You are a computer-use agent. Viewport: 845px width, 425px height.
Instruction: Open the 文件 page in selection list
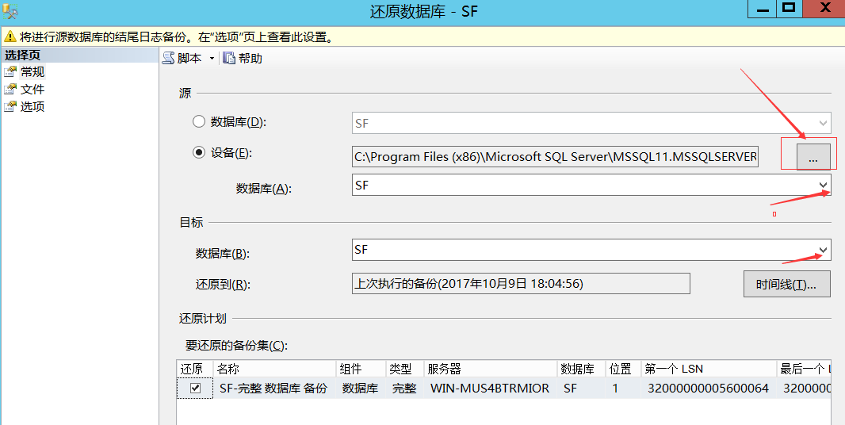pyautogui.click(x=32, y=90)
